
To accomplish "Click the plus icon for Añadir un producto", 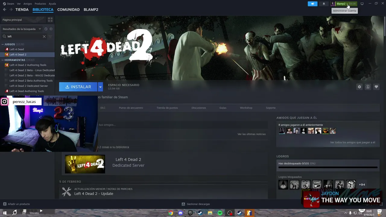I will coord(5,204).
